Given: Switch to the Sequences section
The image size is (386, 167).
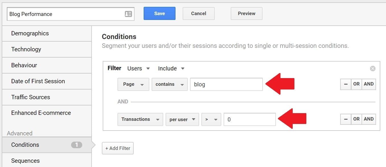Looking at the screenshot, I should click(x=25, y=161).
